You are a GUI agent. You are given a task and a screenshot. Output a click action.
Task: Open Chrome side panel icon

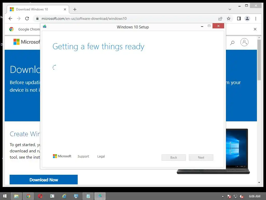[x=239, y=18]
